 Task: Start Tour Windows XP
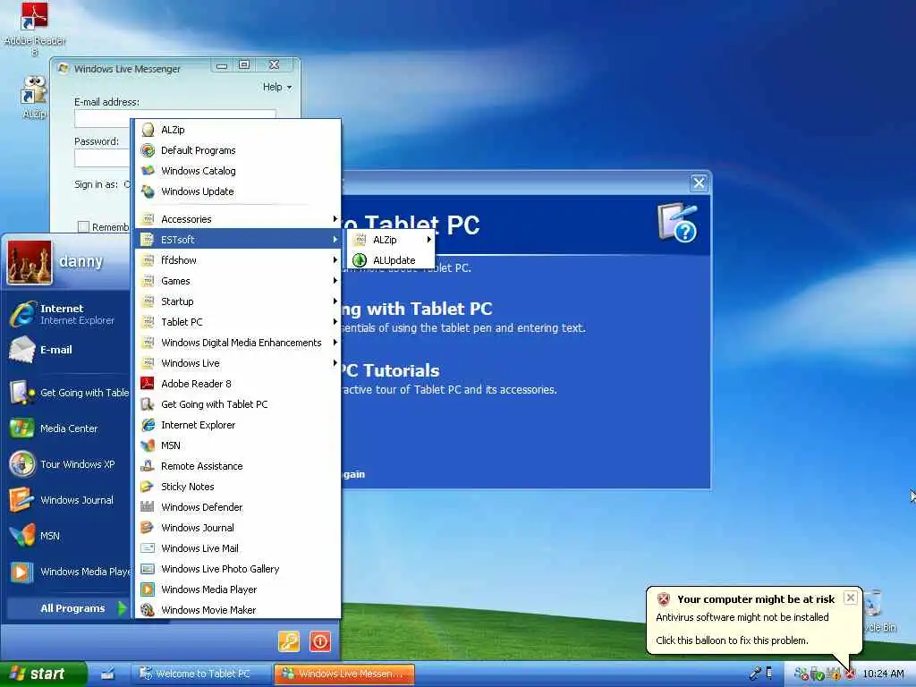[x=67, y=464]
